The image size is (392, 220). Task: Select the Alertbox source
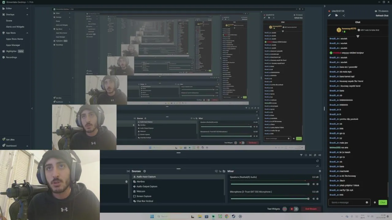178,182
